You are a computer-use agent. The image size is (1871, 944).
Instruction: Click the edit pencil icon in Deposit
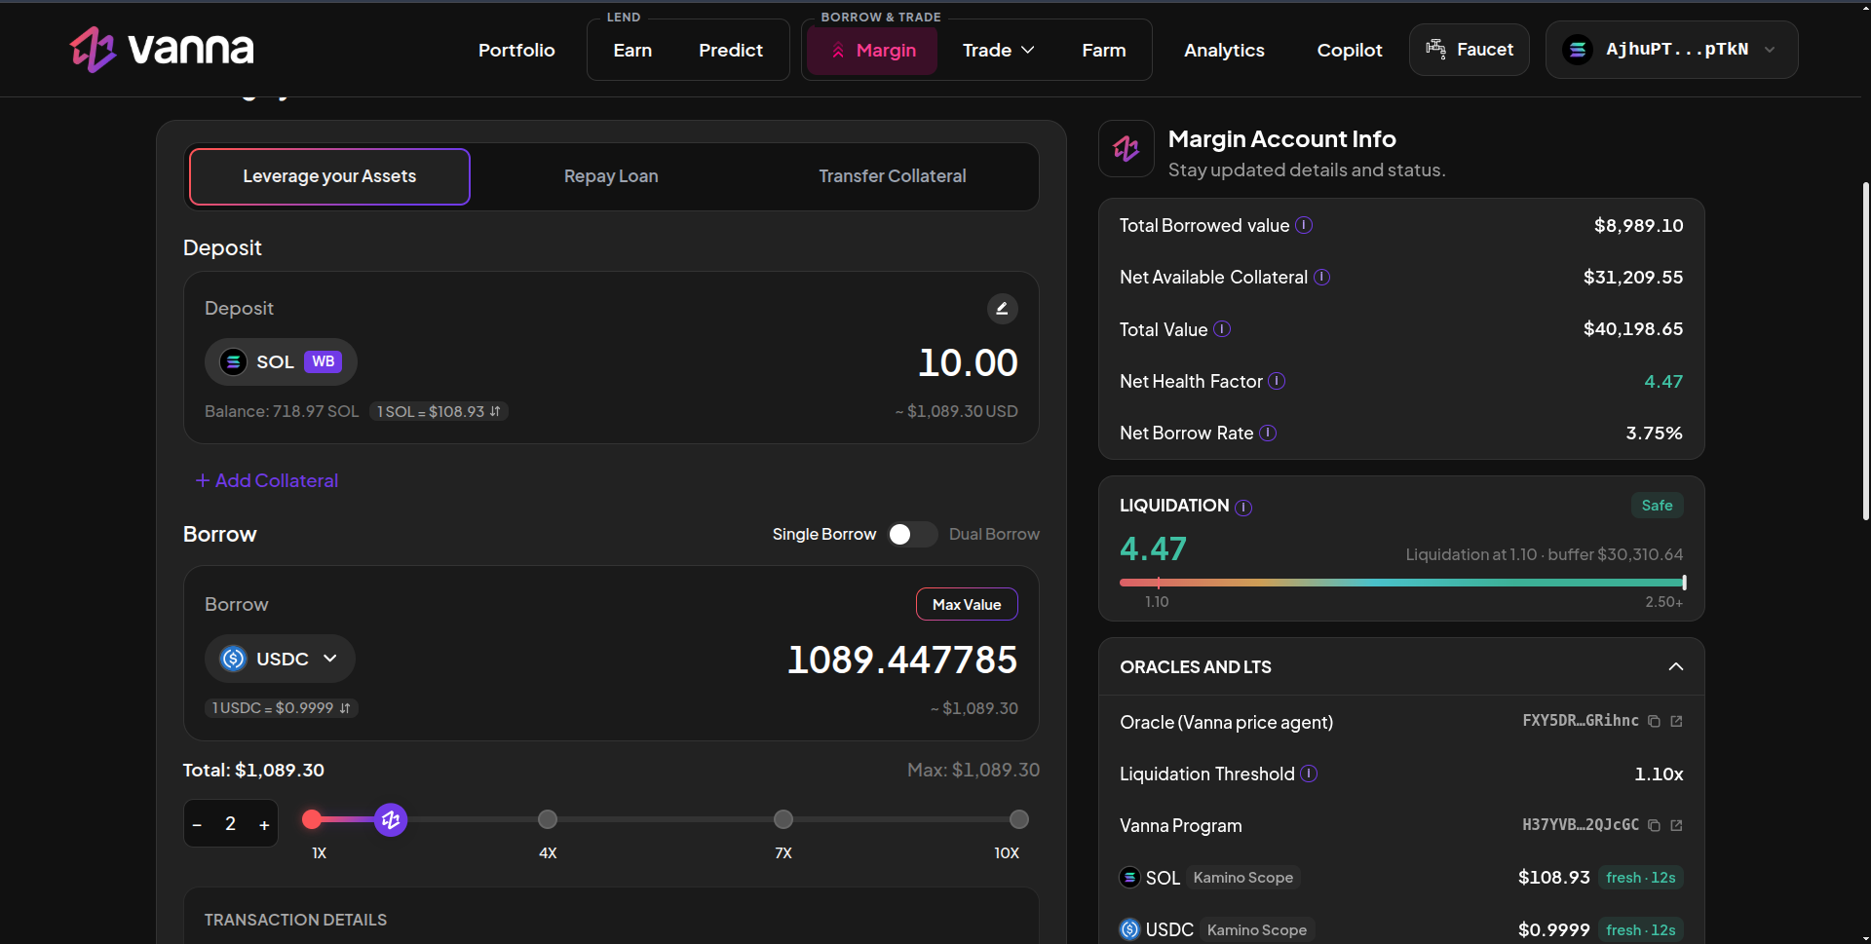click(x=1002, y=309)
